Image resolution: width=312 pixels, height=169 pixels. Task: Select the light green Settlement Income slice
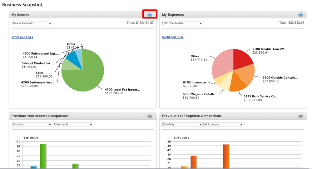[69, 65]
